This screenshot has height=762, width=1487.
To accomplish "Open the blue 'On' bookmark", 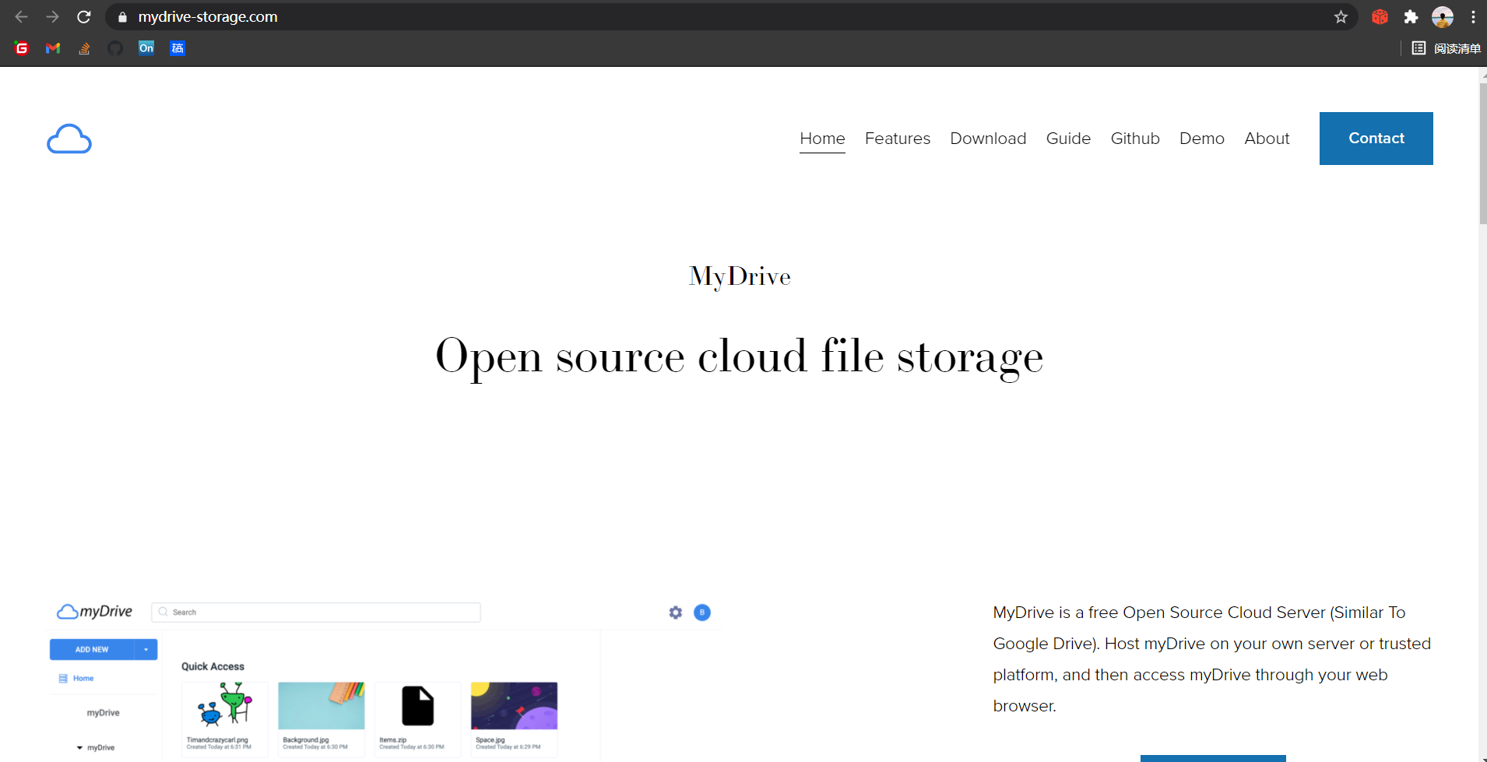I will tap(146, 48).
